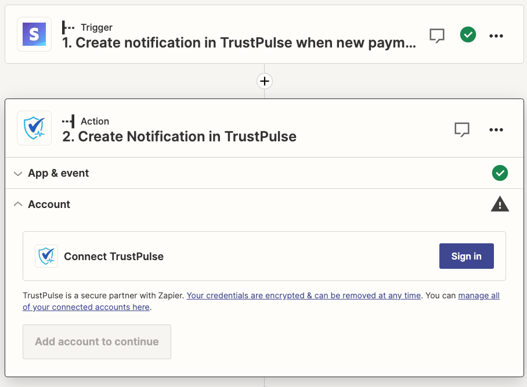The height and width of the screenshot is (387, 527).
Task: Click the 'App & event' section label
Action: coord(59,173)
